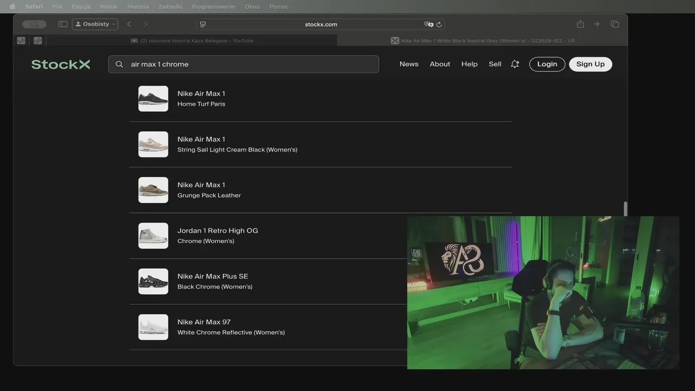Open a new tab with plus icon
This screenshot has height=391, width=695.
(597, 24)
